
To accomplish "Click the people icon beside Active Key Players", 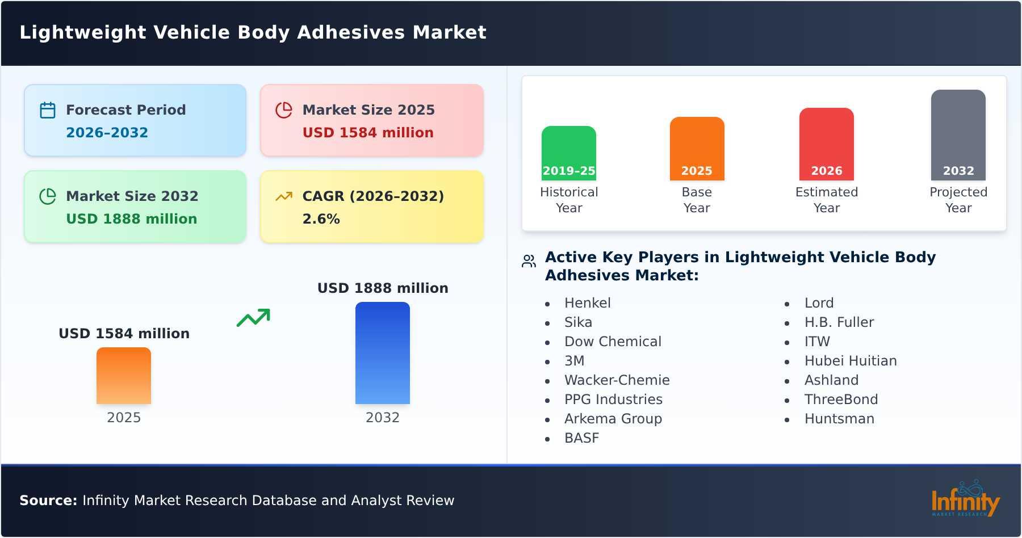I will 529,261.
